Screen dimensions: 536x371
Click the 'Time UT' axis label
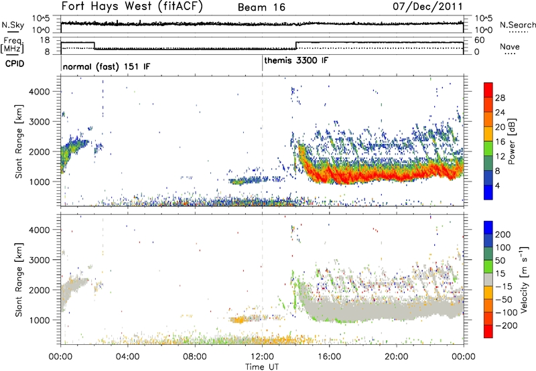pyautogui.click(x=262, y=367)
